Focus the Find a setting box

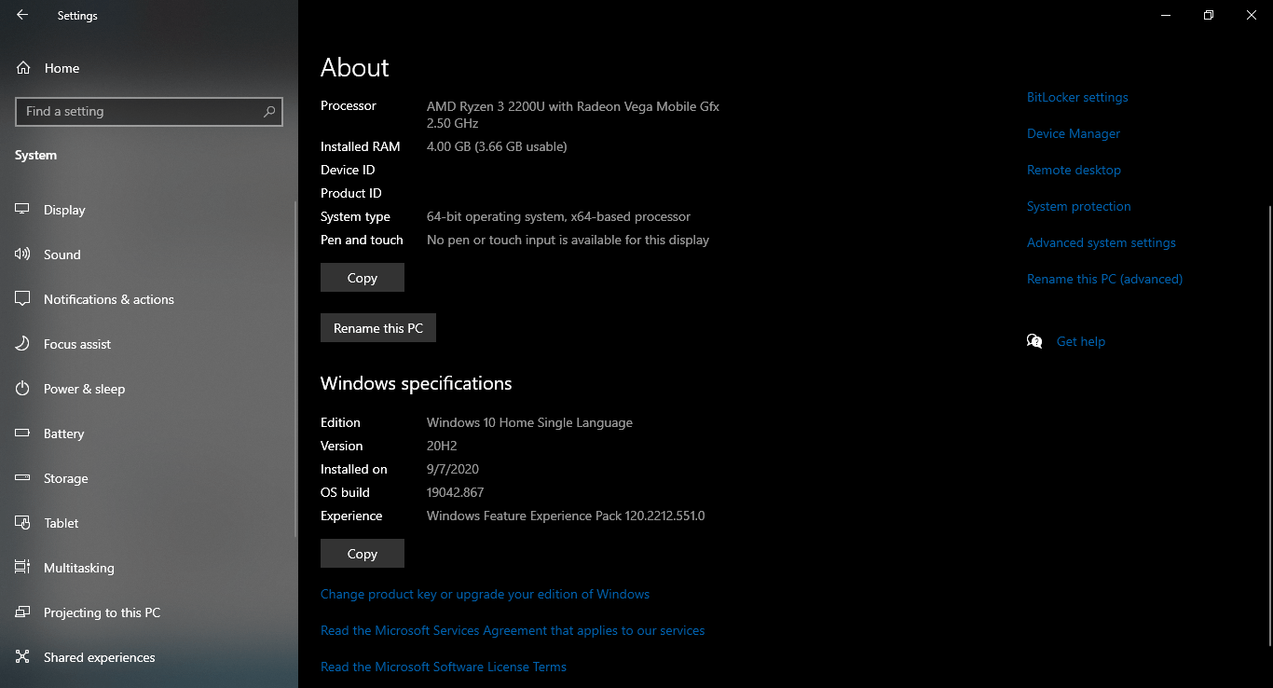coord(149,111)
